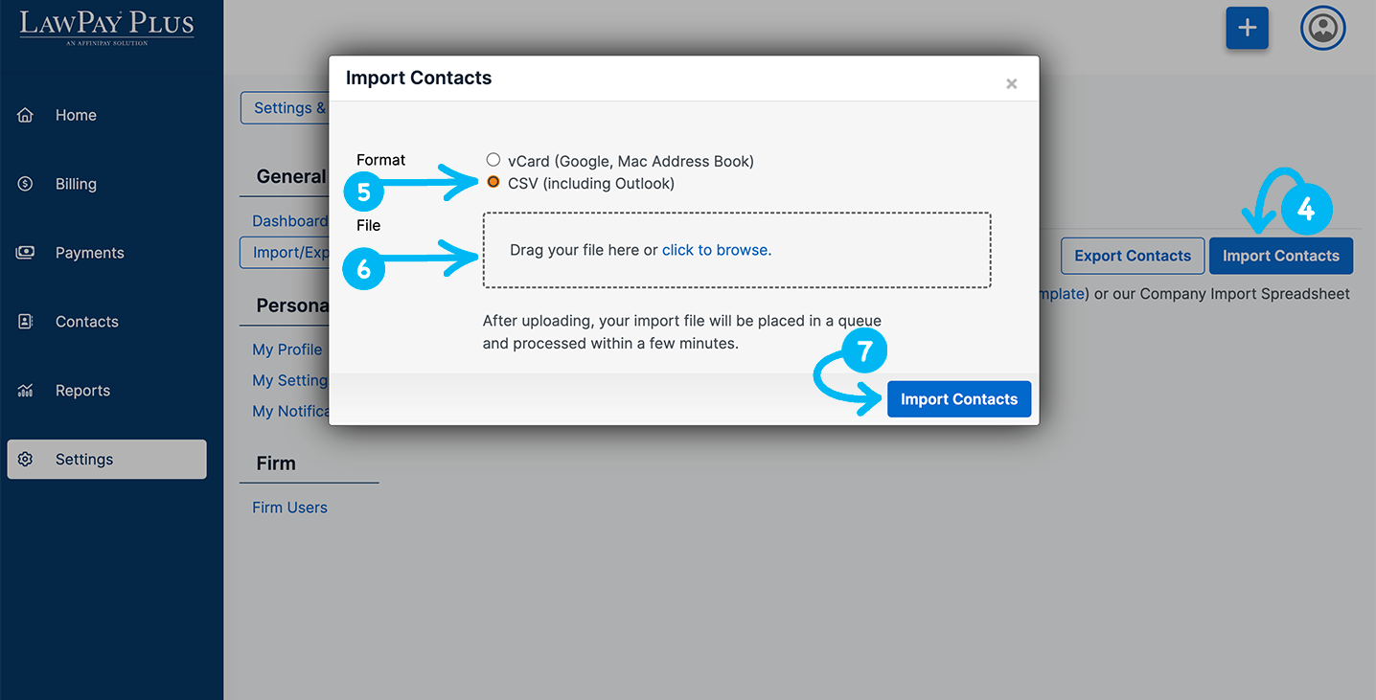Open the Firm Users link
The width and height of the screenshot is (1376, 700).
pos(289,508)
